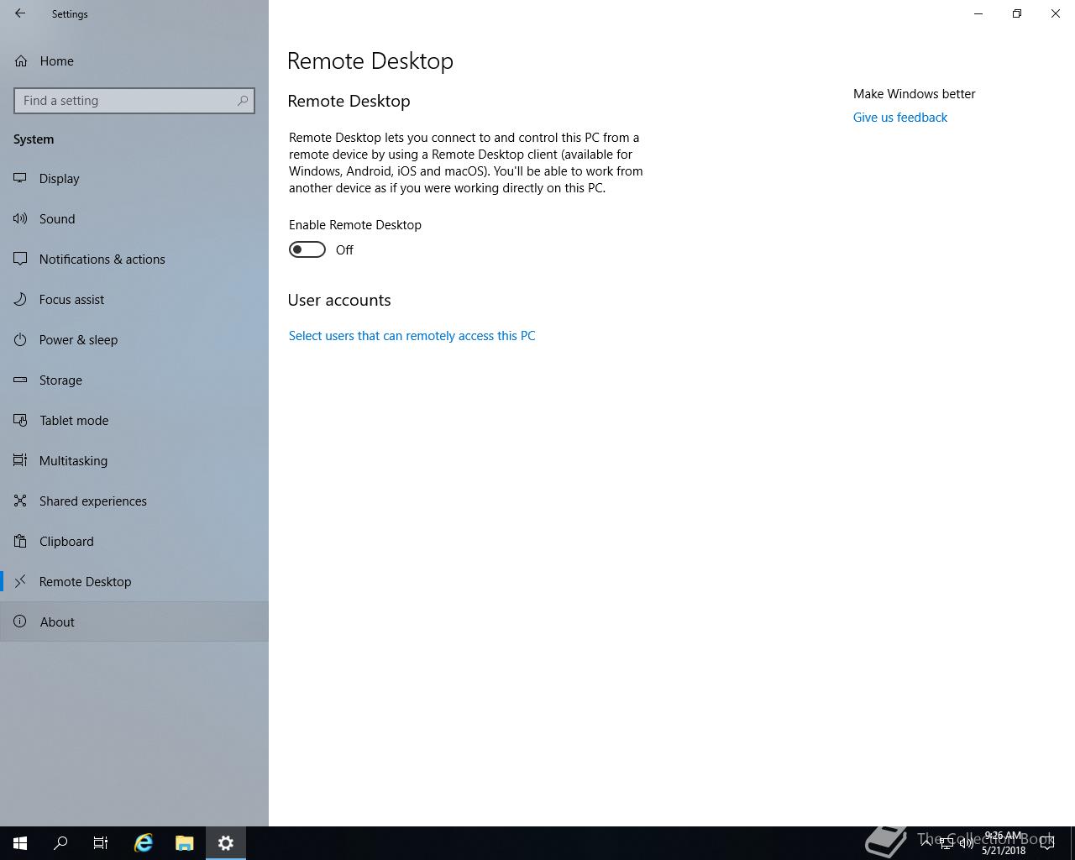This screenshot has height=860, width=1075.
Task: Open taskbar Search magnifier
Action: tap(60, 843)
